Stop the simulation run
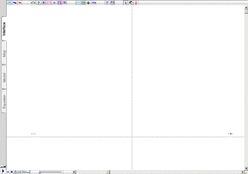 (x=11, y=172)
